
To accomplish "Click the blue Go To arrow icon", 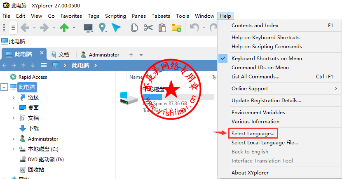I will coord(116,28).
